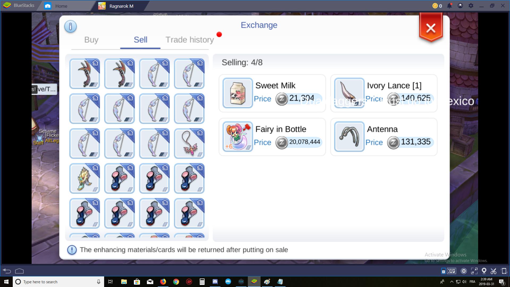Image resolution: width=510 pixels, height=287 pixels.
Task: Open Discord from the taskbar
Action: (215, 282)
